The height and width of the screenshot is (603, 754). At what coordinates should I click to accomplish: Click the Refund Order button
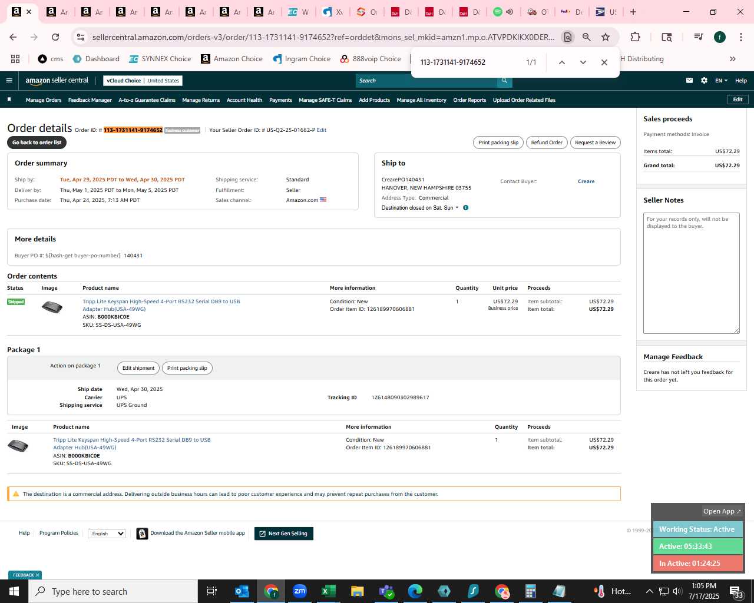pyautogui.click(x=547, y=143)
